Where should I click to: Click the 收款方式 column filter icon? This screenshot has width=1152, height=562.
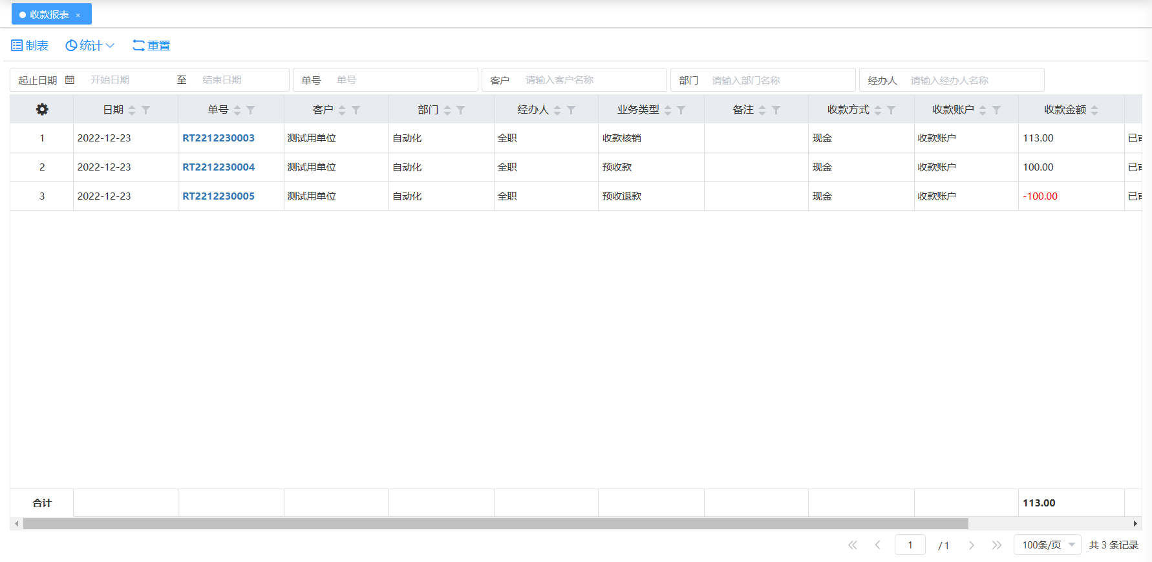click(891, 110)
